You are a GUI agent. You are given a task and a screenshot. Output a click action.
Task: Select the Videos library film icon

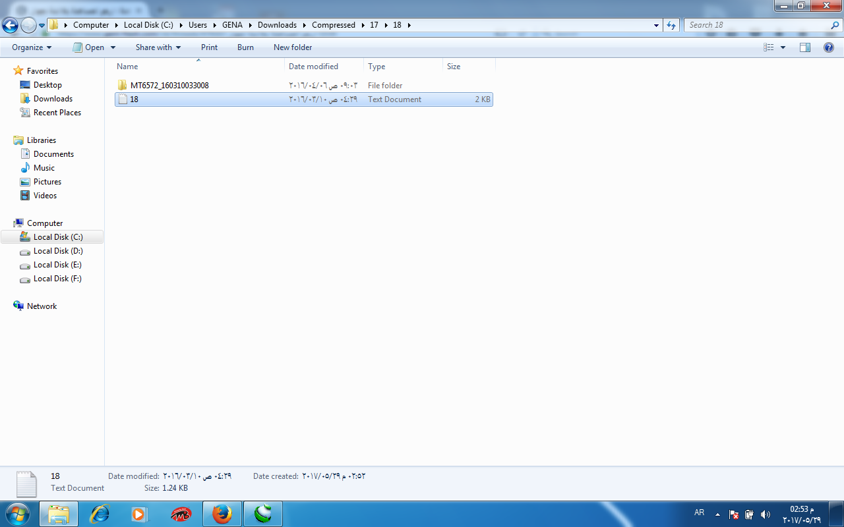25,196
